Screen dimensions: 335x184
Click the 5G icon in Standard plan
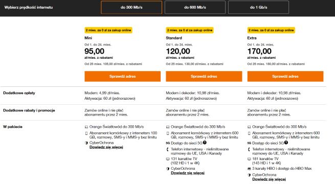pos(168,143)
